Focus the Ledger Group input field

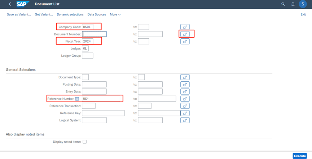[87, 56]
